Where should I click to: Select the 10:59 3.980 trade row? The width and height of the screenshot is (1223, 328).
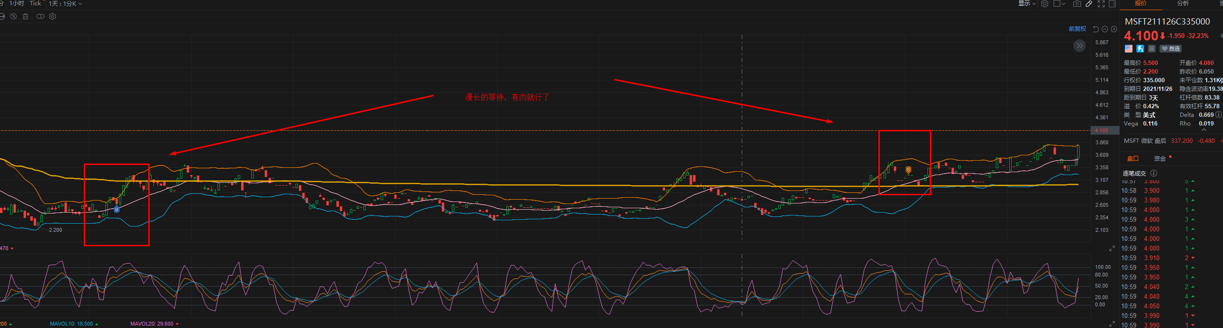pos(1172,201)
